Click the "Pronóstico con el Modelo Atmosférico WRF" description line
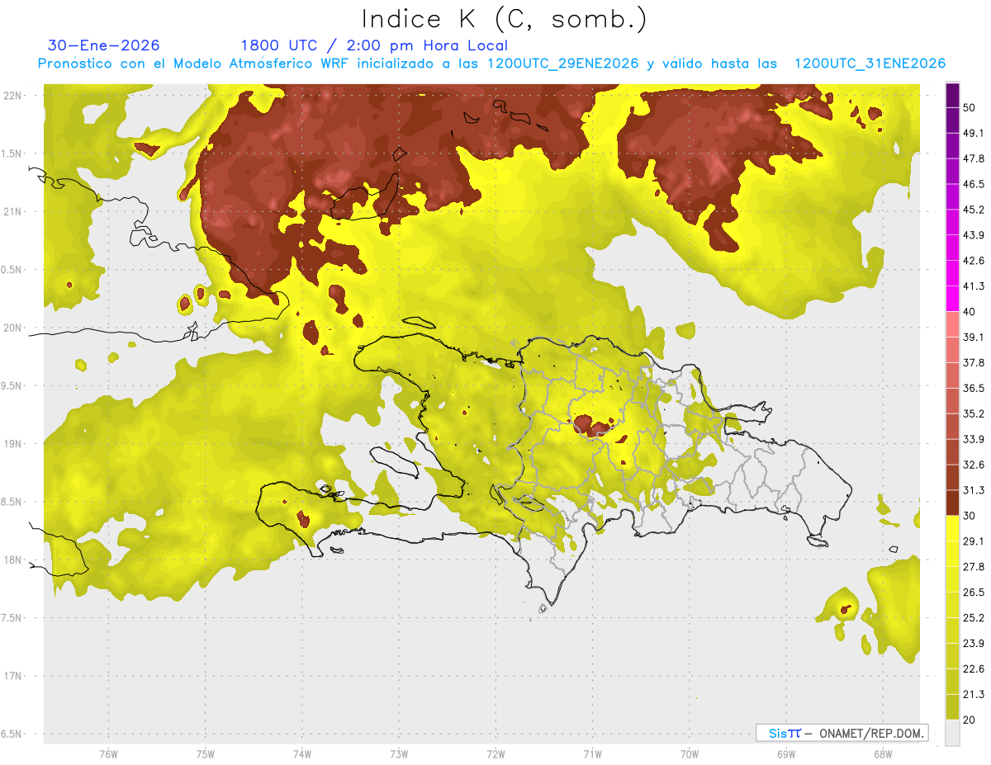Viewport: 991px width, 765px height. point(491,64)
